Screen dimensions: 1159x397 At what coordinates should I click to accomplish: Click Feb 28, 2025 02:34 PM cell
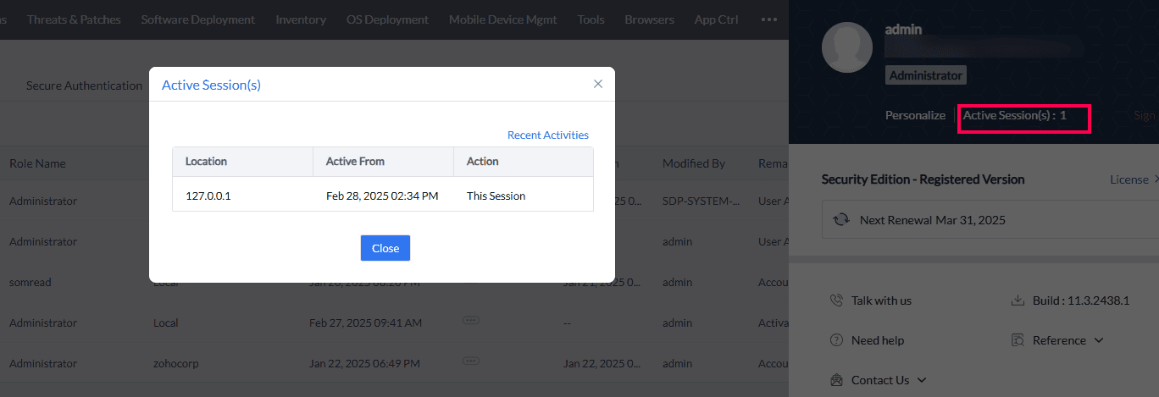click(382, 196)
